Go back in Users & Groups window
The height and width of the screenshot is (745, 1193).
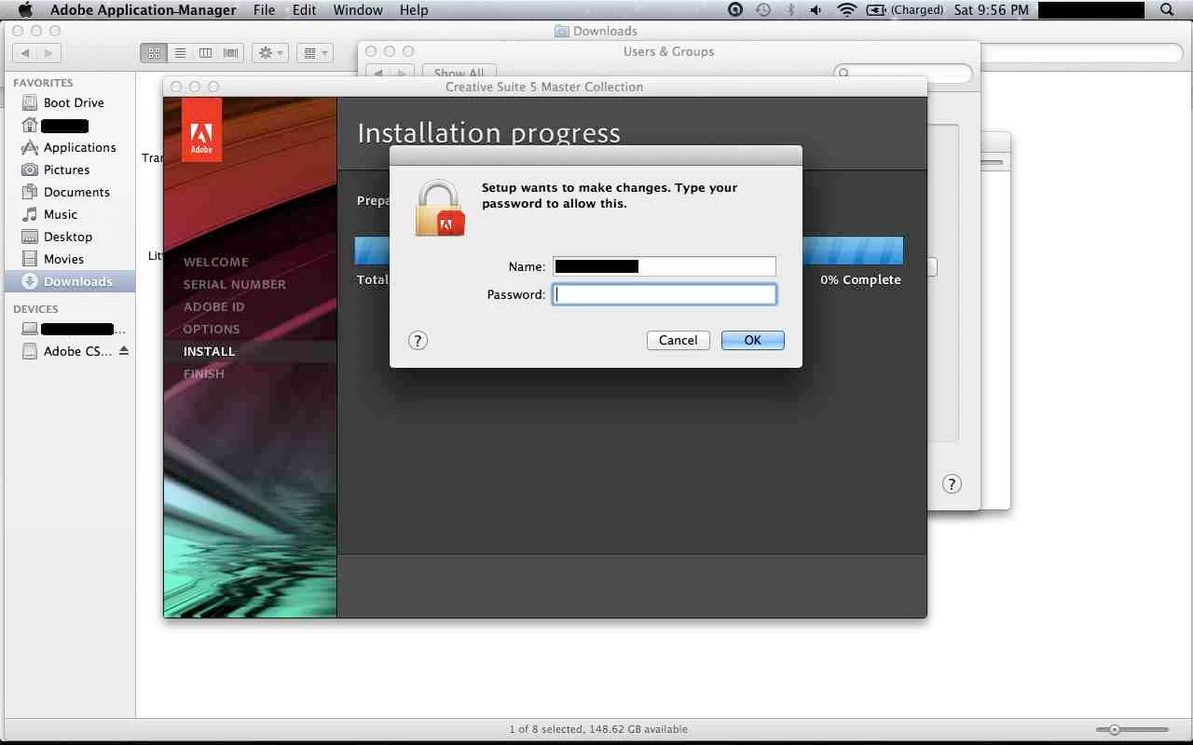(x=378, y=71)
